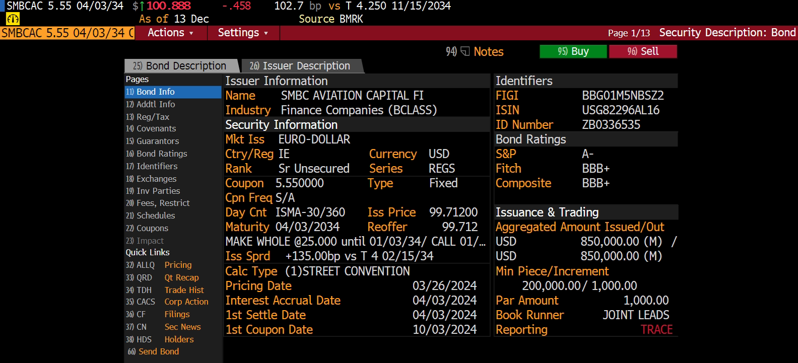This screenshot has height=363, width=798.
Task: Click the red Sell button
Action: [643, 51]
